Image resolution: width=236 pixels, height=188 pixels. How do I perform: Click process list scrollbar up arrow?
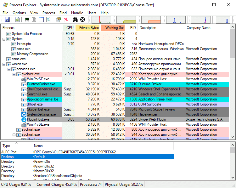tap(233, 27)
